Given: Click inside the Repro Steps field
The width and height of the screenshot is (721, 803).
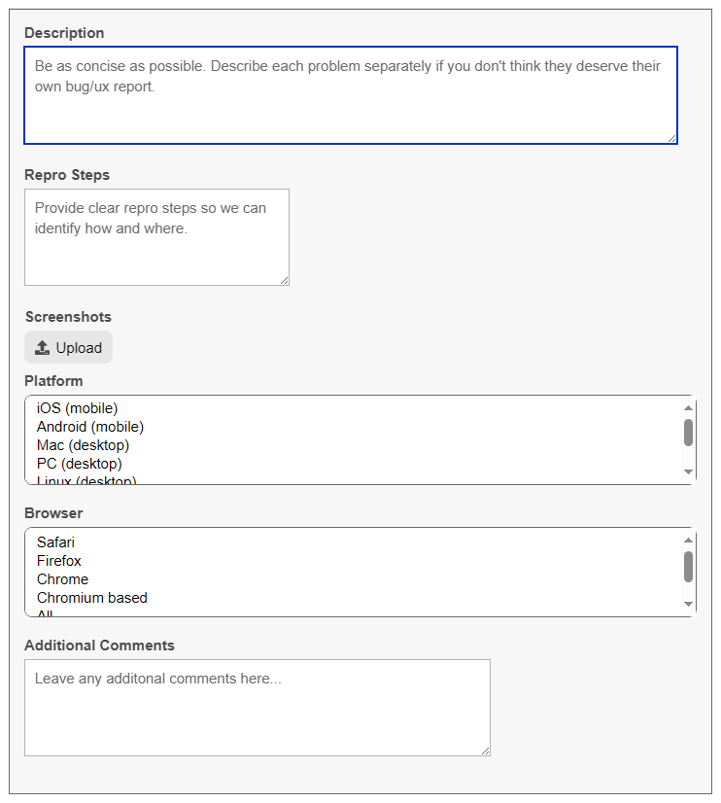Looking at the screenshot, I should coord(156,237).
